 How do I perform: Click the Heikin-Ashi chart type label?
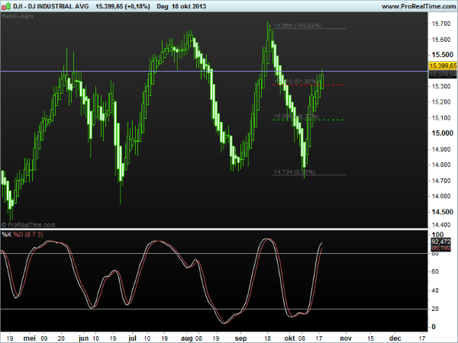[x=18, y=16]
